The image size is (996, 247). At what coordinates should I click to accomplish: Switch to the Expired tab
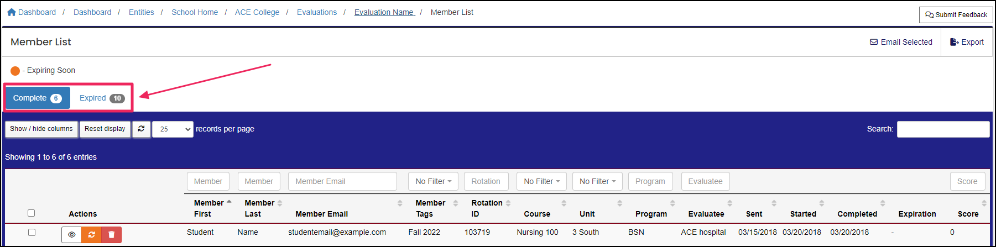coord(102,98)
